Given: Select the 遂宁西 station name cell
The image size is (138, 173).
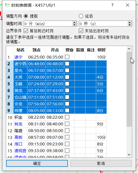Looking at the screenshot, I should tap(20, 64).
